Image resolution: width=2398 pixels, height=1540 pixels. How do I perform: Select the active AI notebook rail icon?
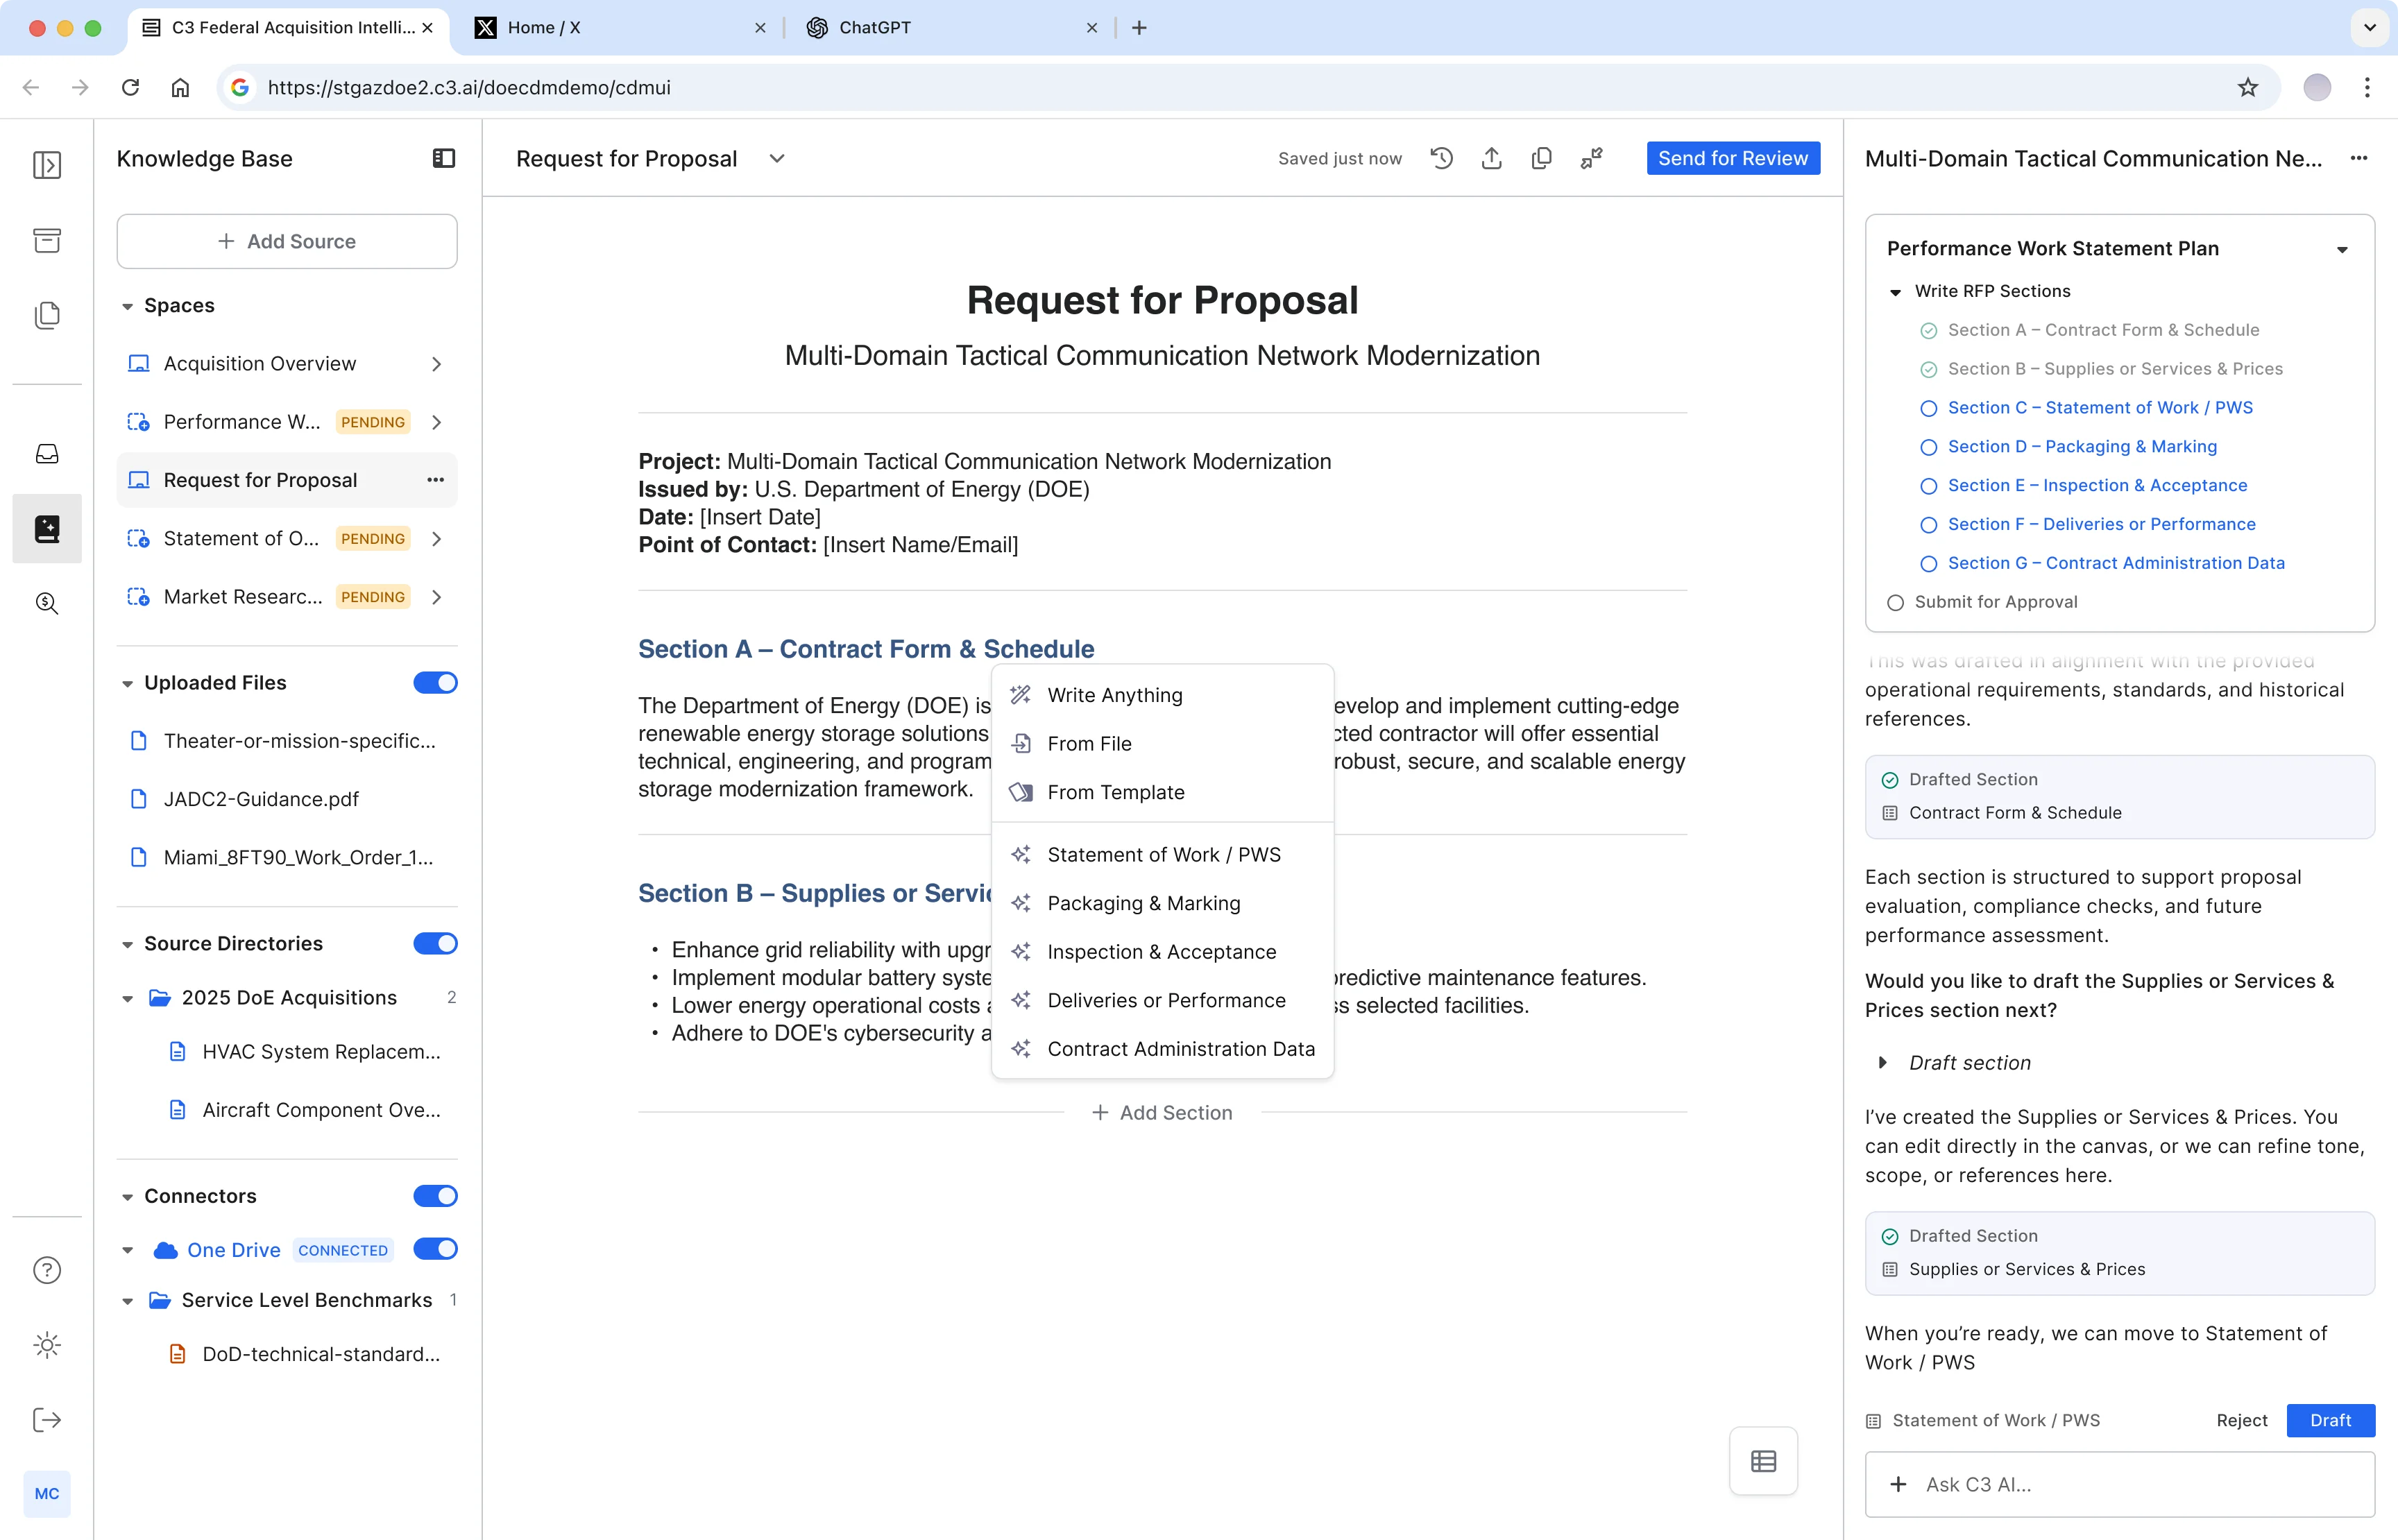click(x=47, y=528)
